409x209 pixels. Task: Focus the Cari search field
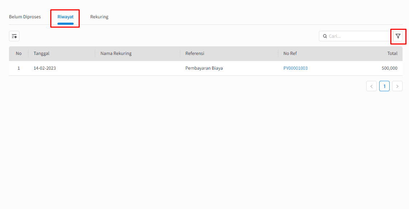pyautogui.click(x=356, y=36)
